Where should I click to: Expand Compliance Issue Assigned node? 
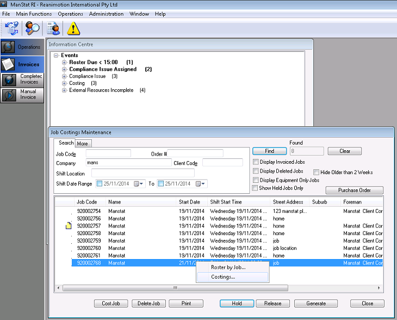point(64,69)
